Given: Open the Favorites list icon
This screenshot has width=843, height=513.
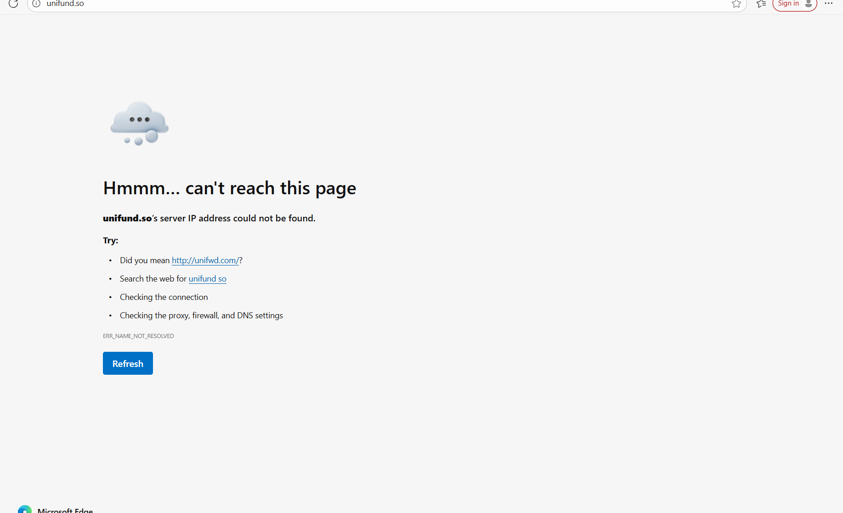Looking at the screenshot, I should click(x=761, y=4).
